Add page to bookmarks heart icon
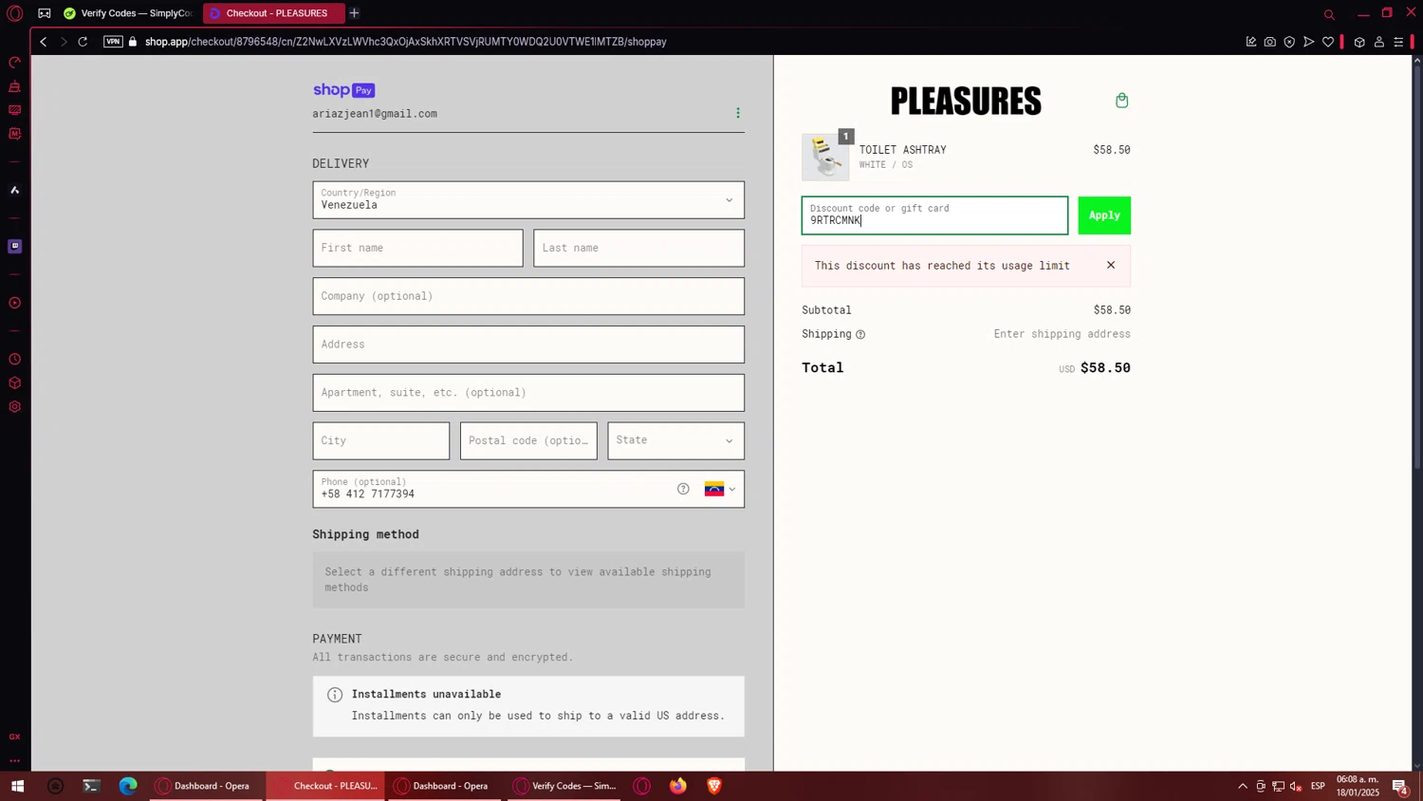 [x=1328, y=42]
